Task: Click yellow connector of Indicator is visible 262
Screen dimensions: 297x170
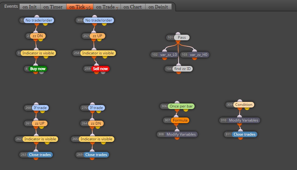Action: point(47,142)
